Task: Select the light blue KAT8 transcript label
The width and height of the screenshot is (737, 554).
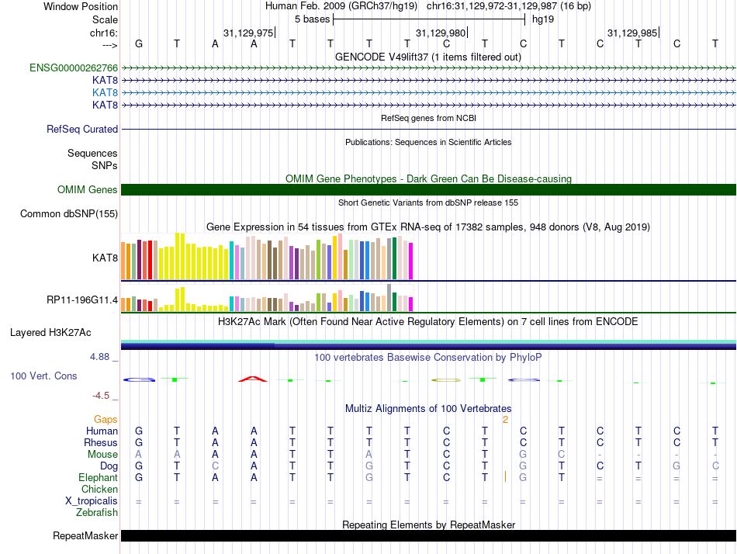Action: pyautogui.click(x=105, y=92)
